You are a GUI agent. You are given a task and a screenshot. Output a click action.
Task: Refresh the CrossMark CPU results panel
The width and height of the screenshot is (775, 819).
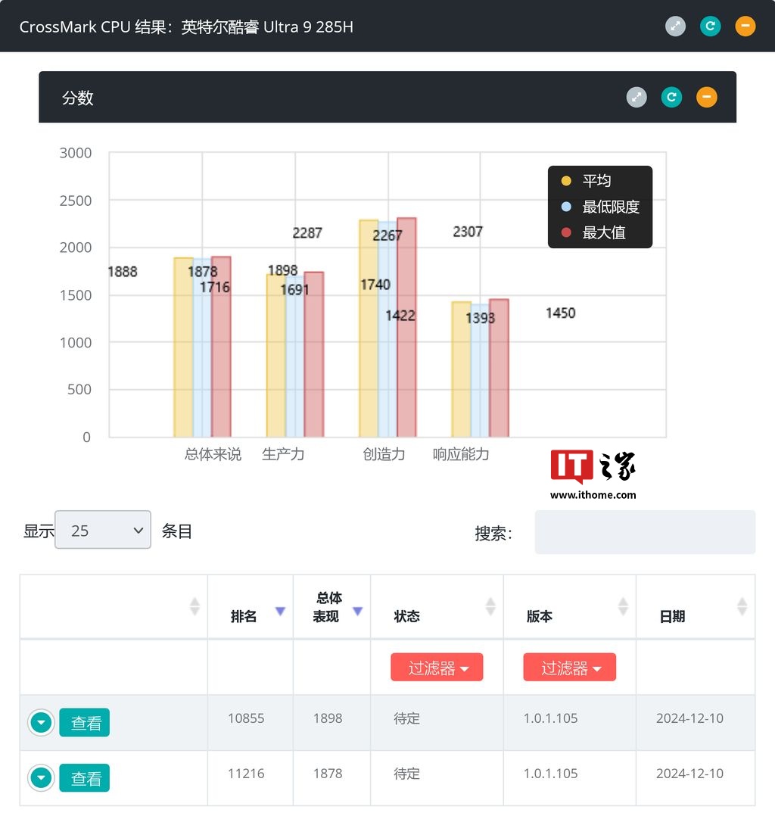(x=710, y=26)
